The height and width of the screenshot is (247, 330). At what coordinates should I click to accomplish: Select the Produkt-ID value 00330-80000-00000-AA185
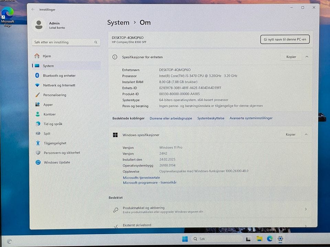(x=179, y=94)
